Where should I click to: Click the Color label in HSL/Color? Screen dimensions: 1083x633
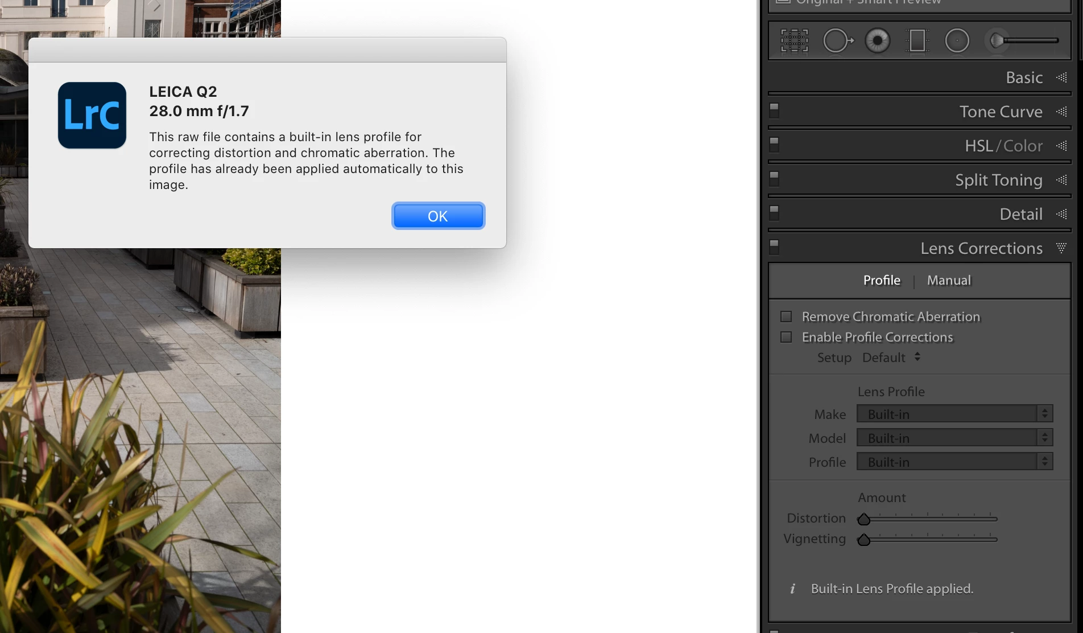1023,146
